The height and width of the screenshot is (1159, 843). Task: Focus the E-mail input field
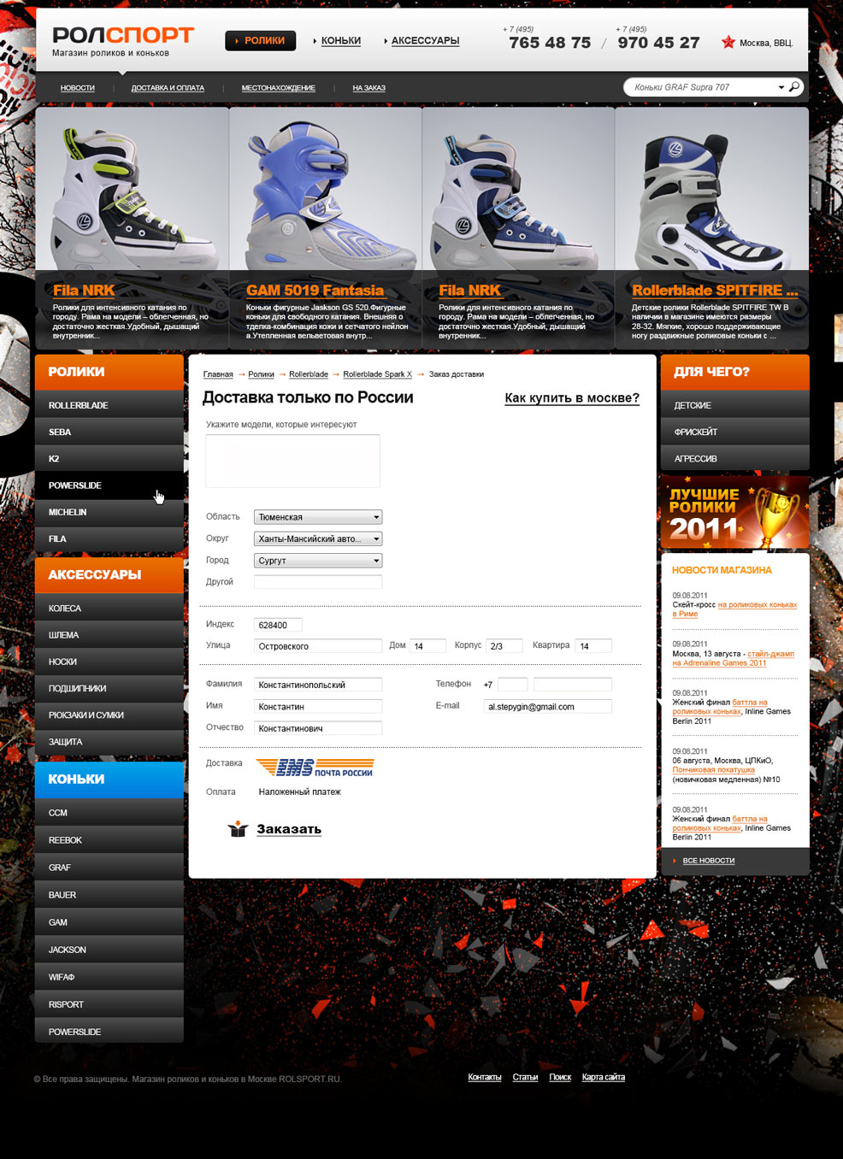[x=547, y=707]
